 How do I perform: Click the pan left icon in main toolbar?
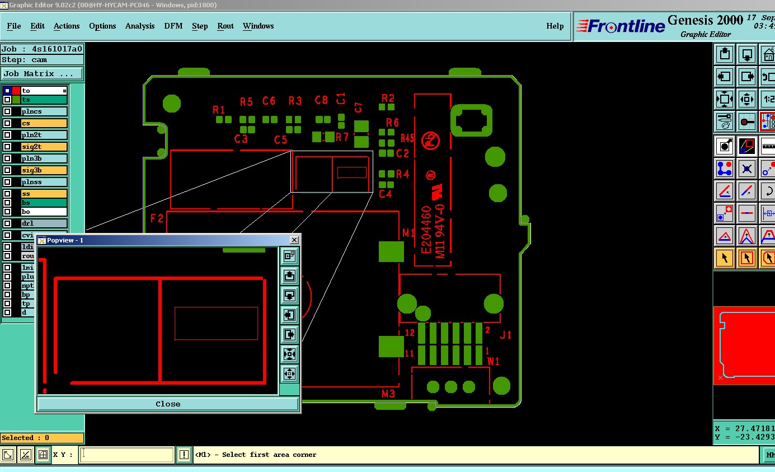[725, 77]
